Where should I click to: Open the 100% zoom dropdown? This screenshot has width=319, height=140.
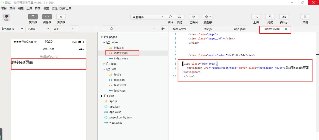[x=38, y=29]
